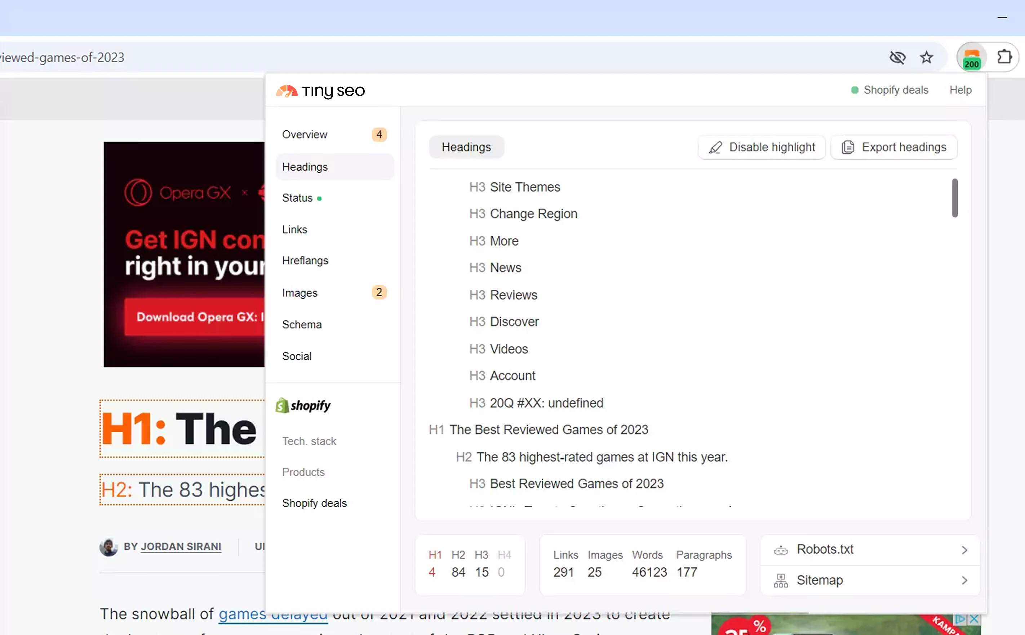Select the H3 Change Region heading
The width and height of the screenshot is (1025, 635).
pyautogui.click(x=523, y=214)
